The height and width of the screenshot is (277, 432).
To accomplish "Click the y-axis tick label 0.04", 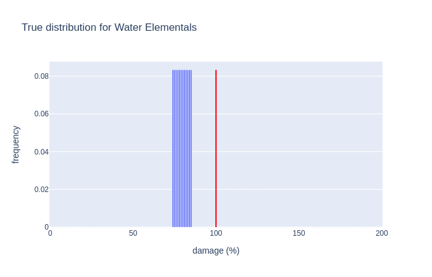I will point(41,151).
